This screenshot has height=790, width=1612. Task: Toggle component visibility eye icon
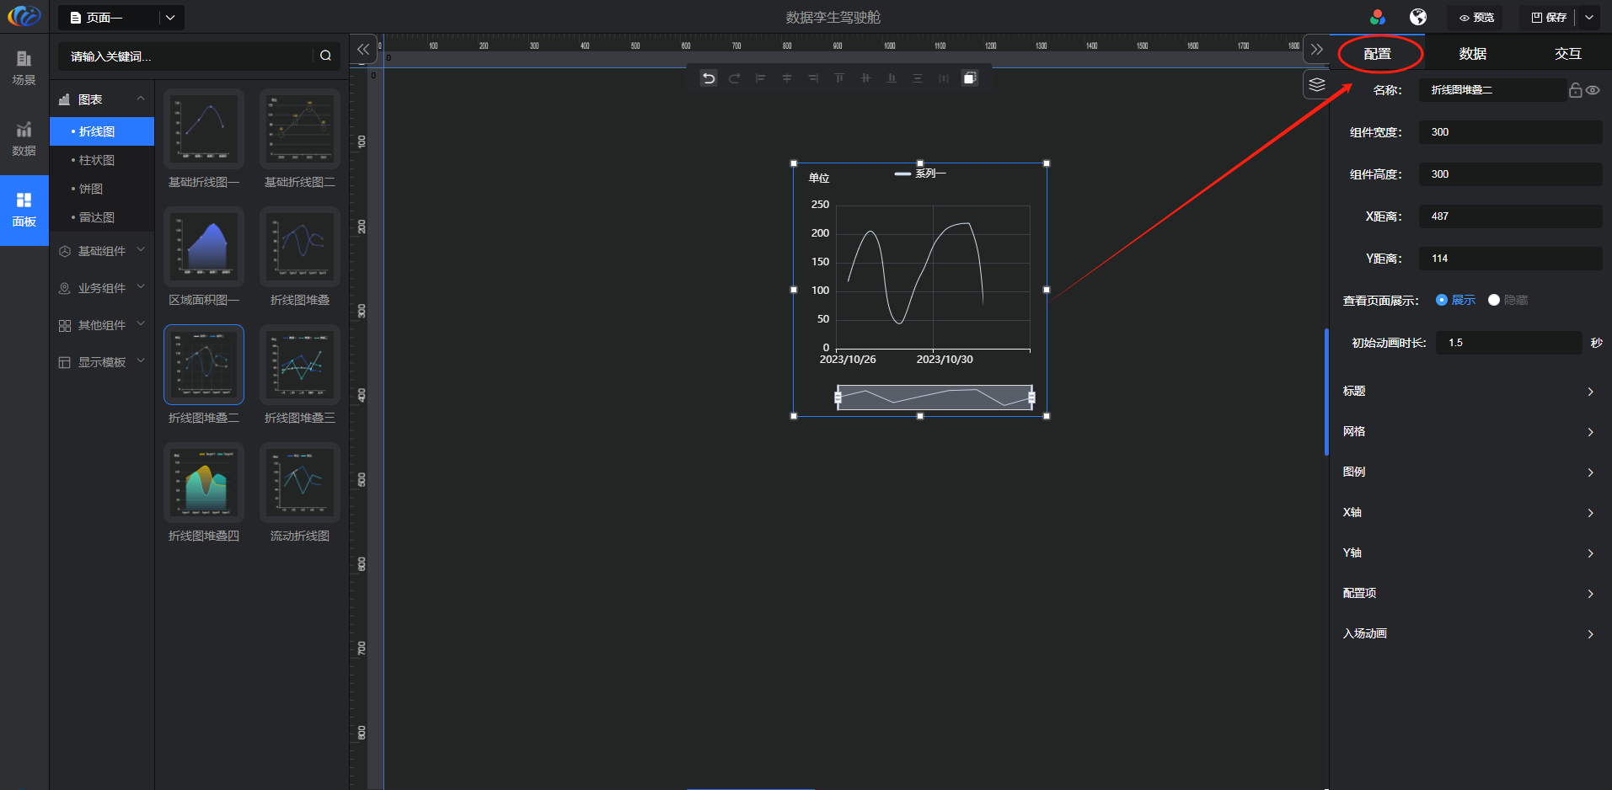[x=1593, y=90]
